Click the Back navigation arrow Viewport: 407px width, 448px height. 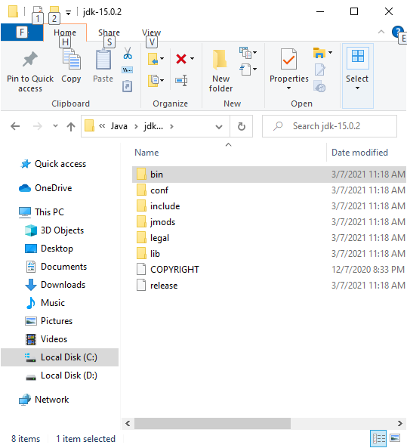click(15, 126)
